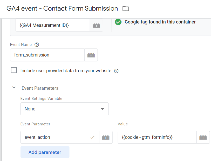Open the Event Settings Variable dropdown
The image size is (211, 161).
[64, 109]
